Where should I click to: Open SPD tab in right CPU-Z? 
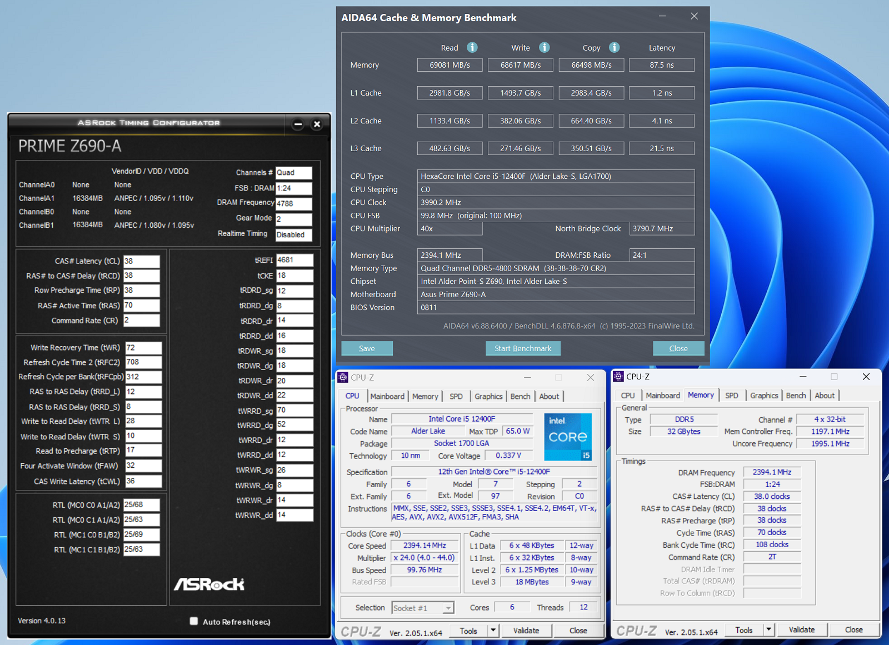point(732,396)
